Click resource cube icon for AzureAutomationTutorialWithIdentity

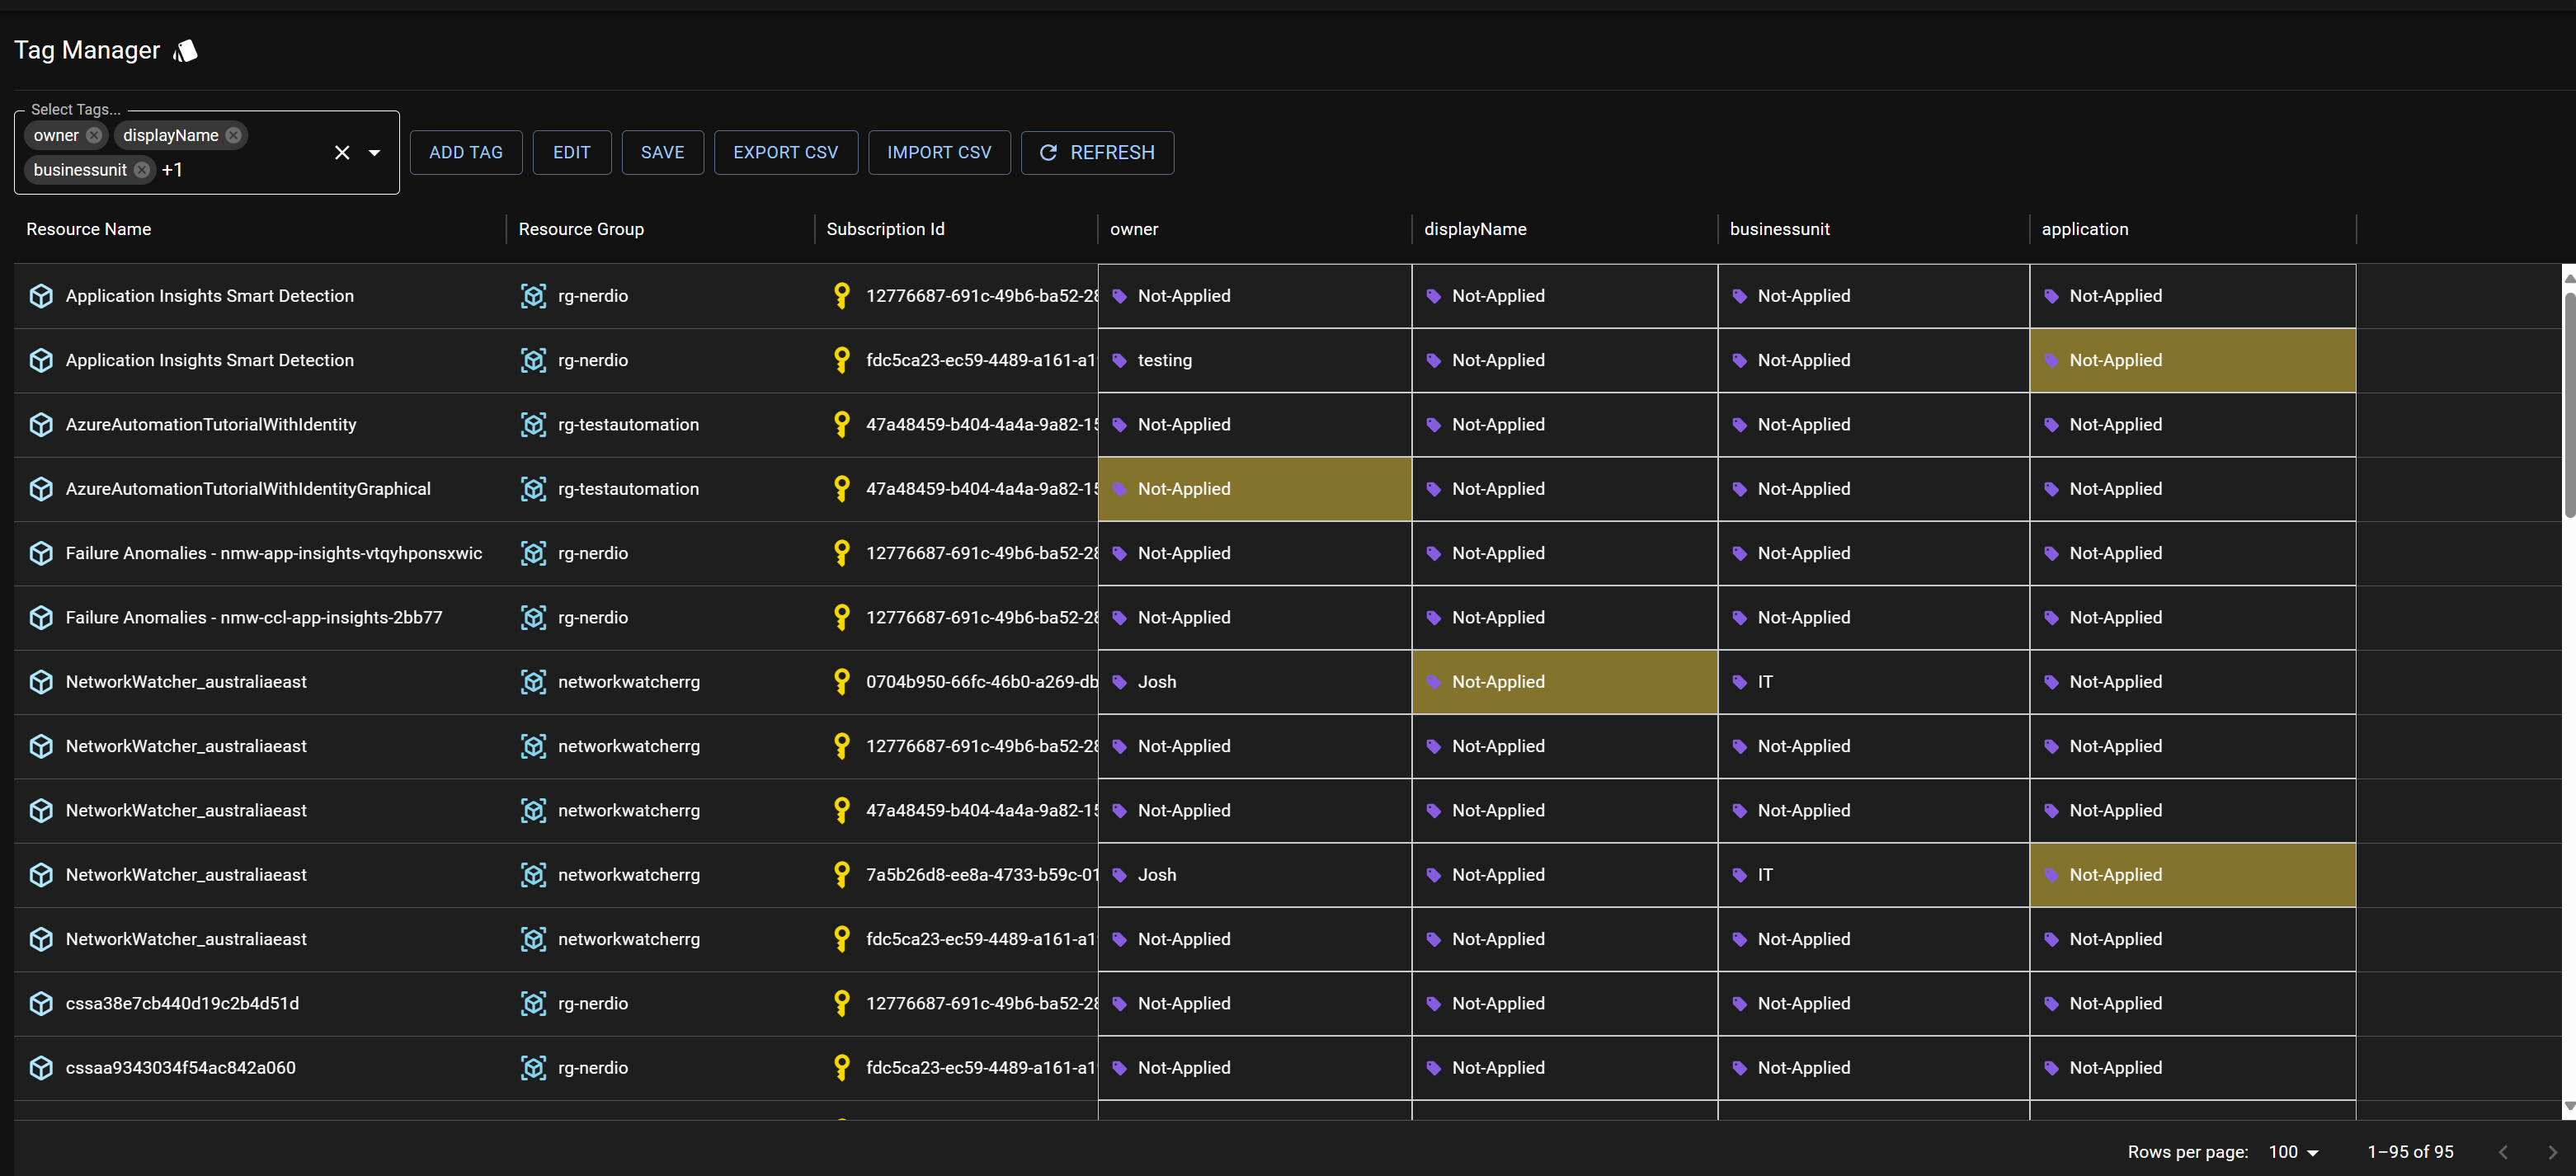pos(41,425)
